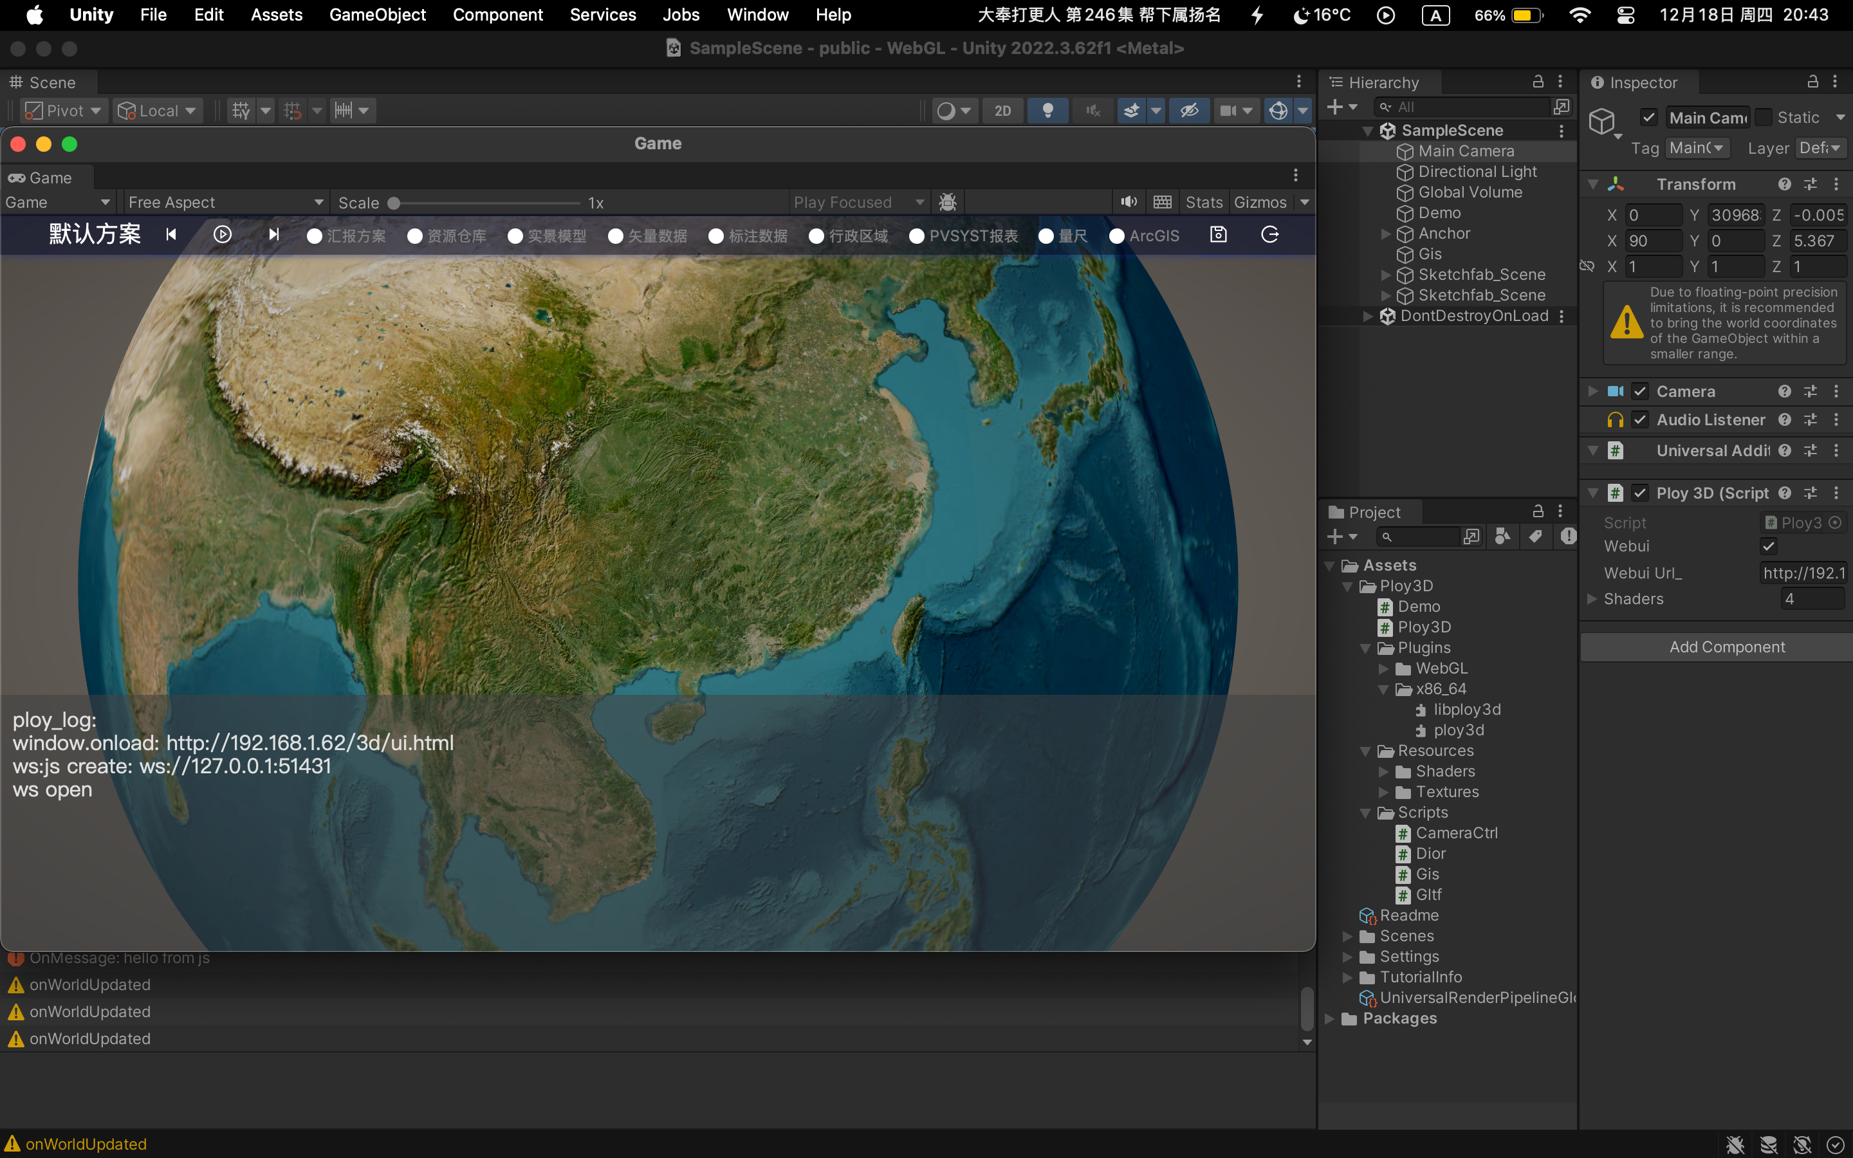The image size is (1853, 1158).
Task: Click the refresh icon in the web UI bar
Action: click(x=1269, y=234)
